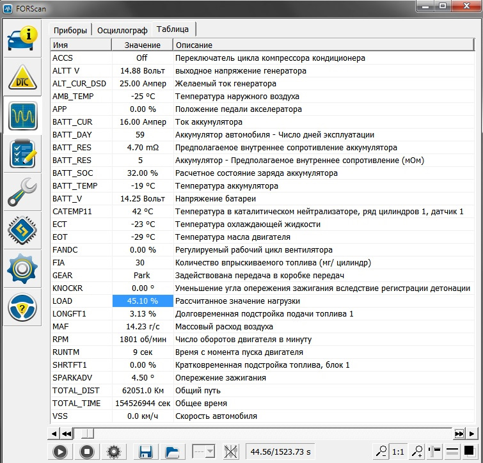Zoom out with magnifier minus icon
Viewport: 483px width, 463px height.
[x=381, y=451]
